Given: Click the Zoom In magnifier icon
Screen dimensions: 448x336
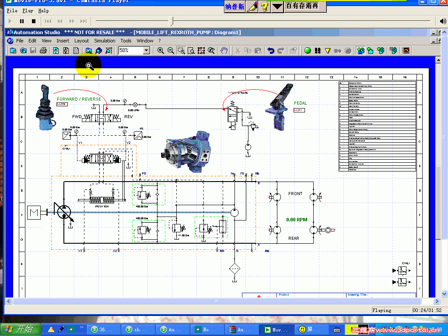Looking at the screenshot, I should pyautogui.click(x=161, y=51).
